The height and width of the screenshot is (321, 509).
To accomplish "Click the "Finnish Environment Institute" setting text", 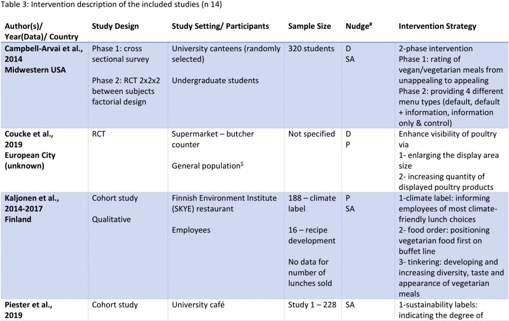I will pos(224,198).
